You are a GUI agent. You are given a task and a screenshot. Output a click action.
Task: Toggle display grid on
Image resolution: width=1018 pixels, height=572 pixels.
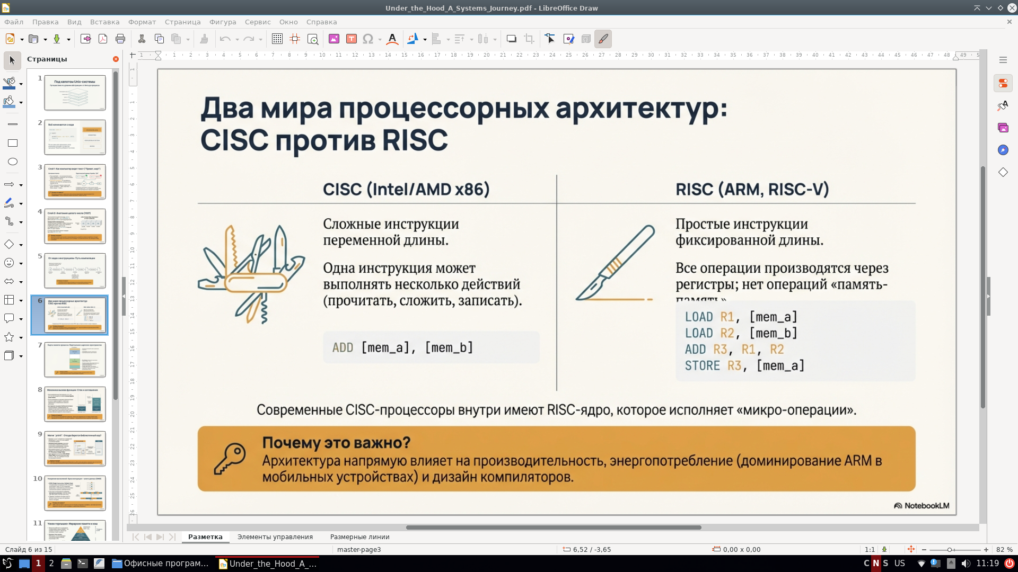[x=276, y=39]
